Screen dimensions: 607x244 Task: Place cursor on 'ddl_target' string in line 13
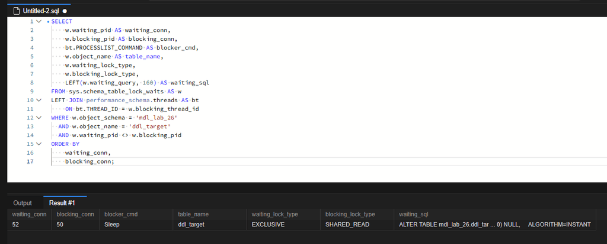[149, 126]
